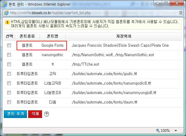The image size is (186, 136).
Task: Mark the 나눔고딕B font checkbox
Action: point(9,83)
